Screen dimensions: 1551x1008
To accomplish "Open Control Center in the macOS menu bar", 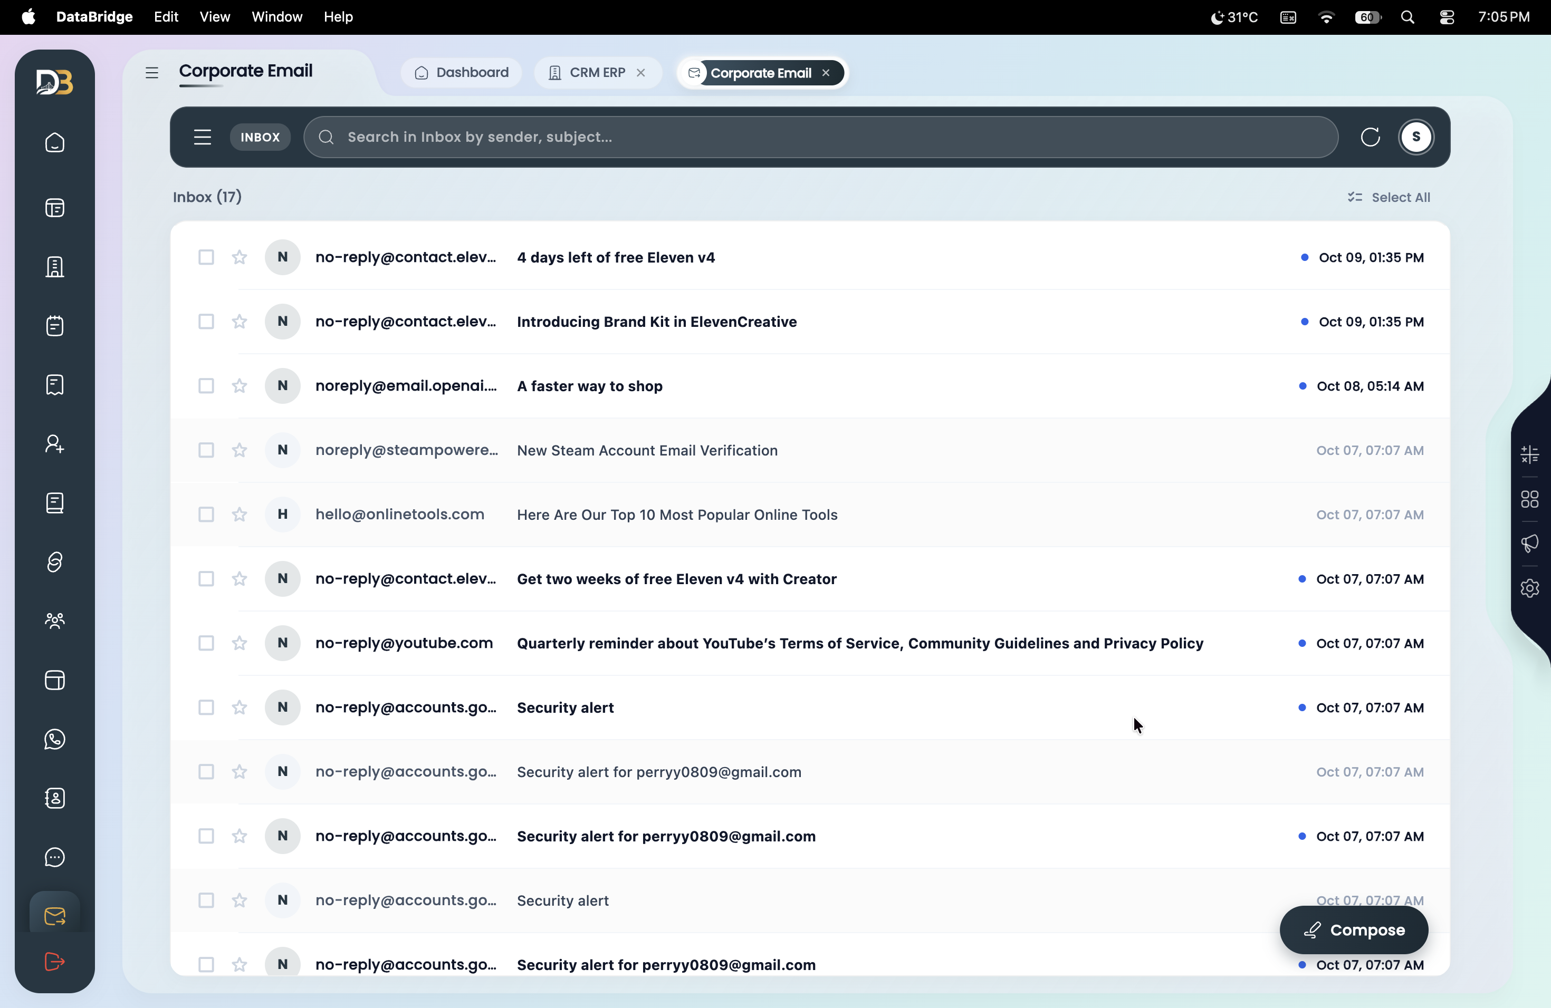I will tap(1447, 17).
